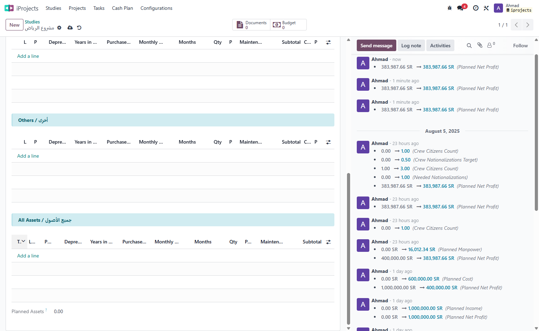Viewport: 539px width, 331px height.
Task: Click the New button
Action: [15, 25]
